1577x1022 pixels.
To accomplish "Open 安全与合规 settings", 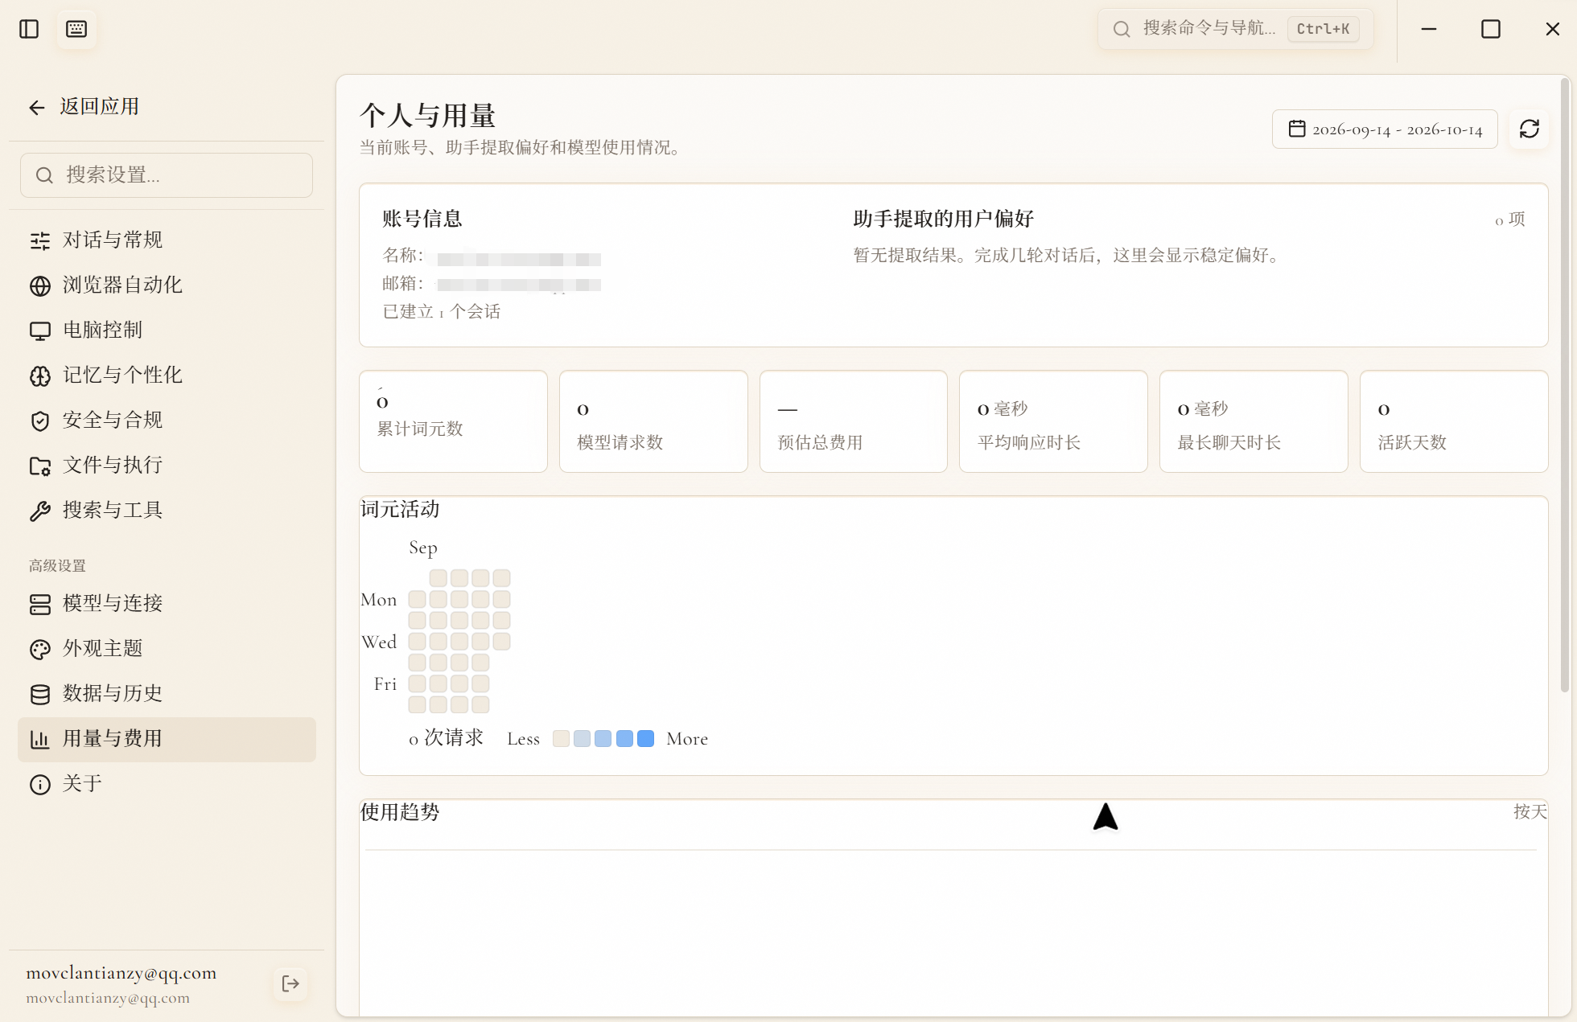I will coord(167,420).
